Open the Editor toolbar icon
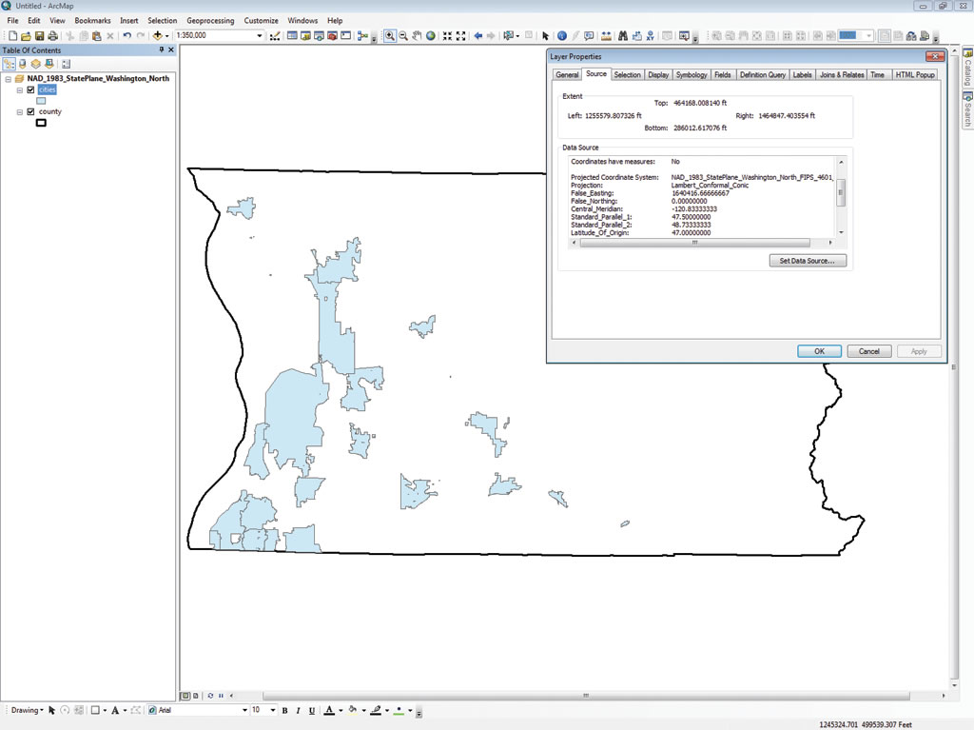974x730 pixels. [275, 36]
